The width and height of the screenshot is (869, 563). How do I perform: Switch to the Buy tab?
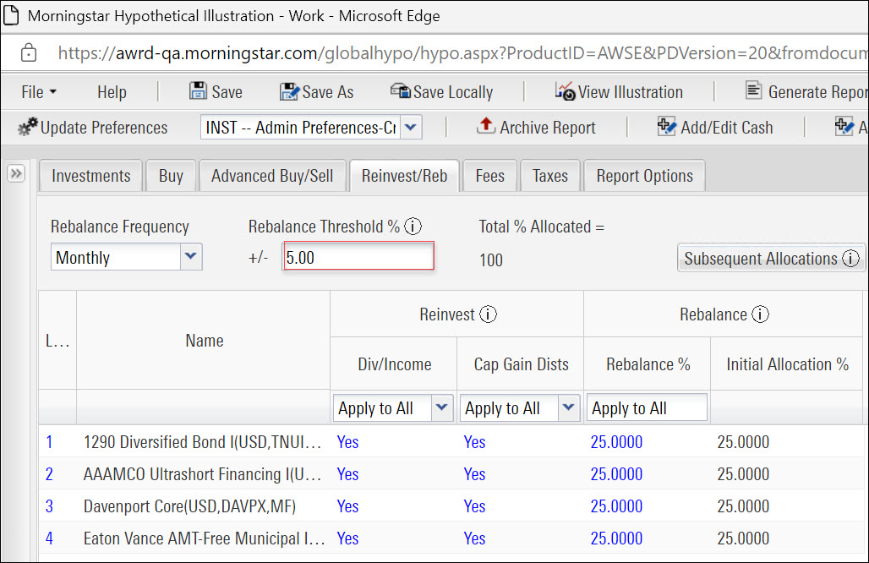point(171,176)
